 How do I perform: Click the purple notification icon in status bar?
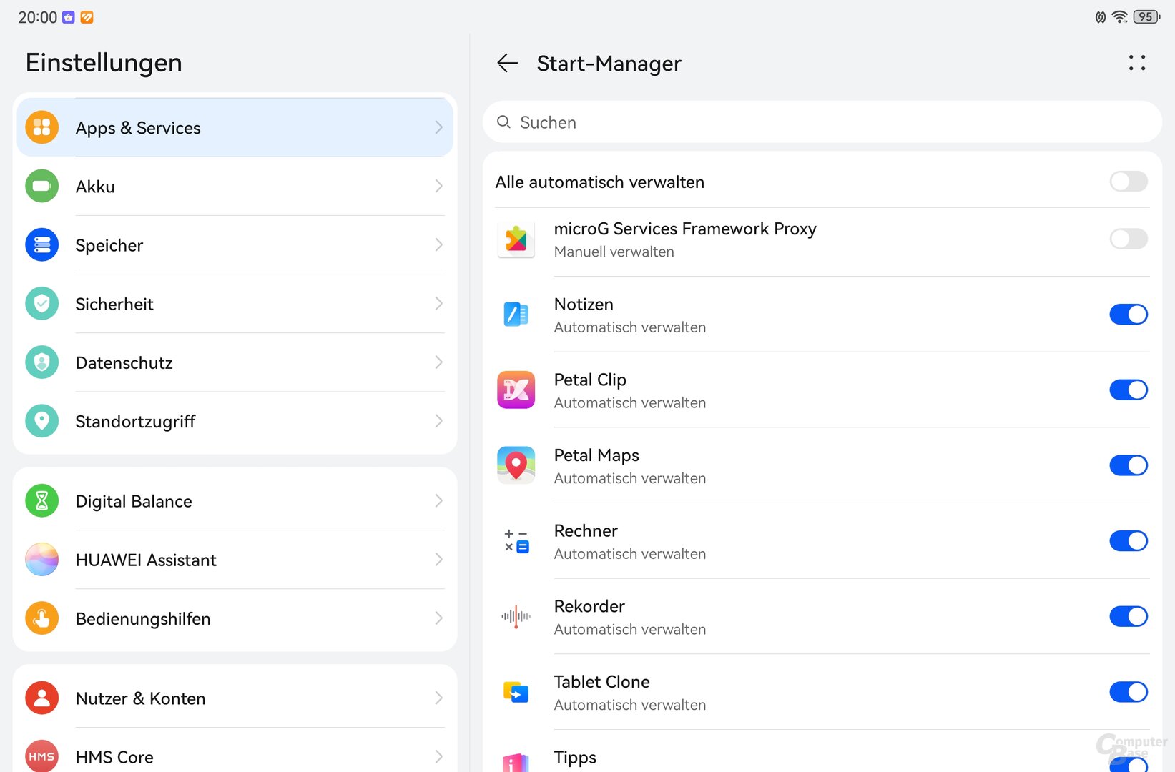click(69, 17)
